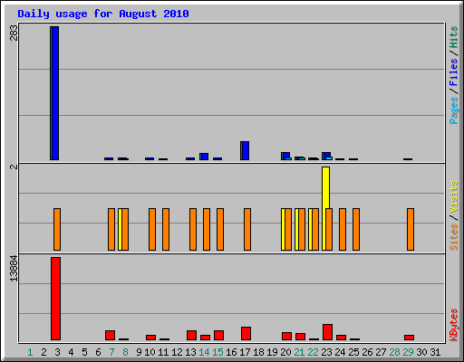The width and height of the screenshot is (464, 362).
Task: Click the red KBytes bar for day 7
Action: [110, 335]
